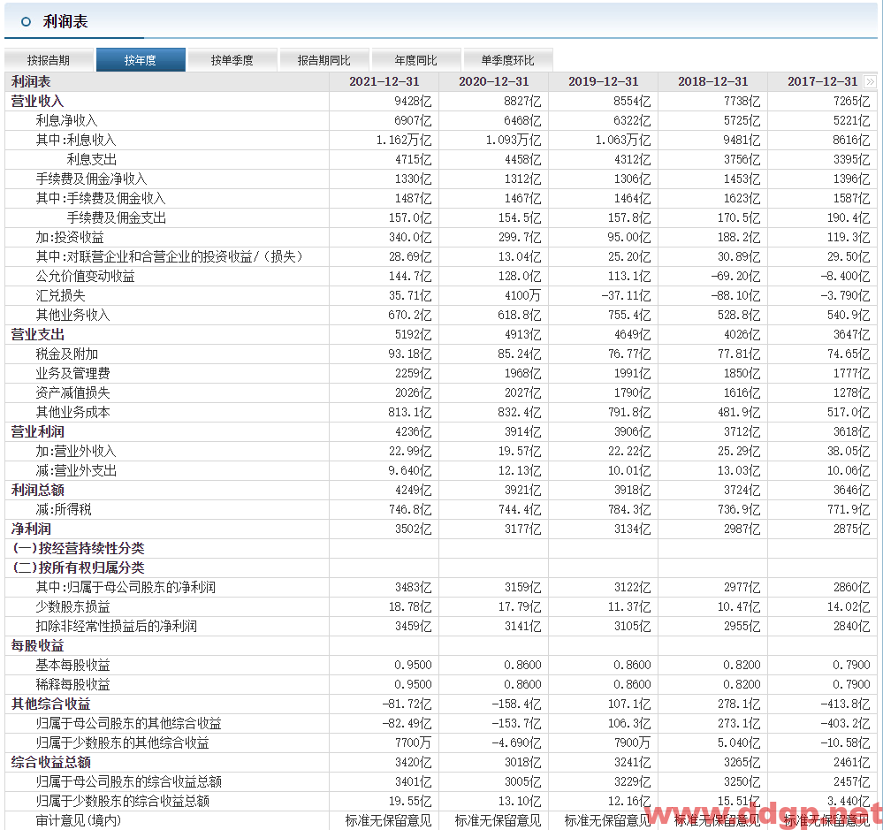Select the 营业利润 row label
This screenshot has height=830, width=883.
(x=37, y=432)
